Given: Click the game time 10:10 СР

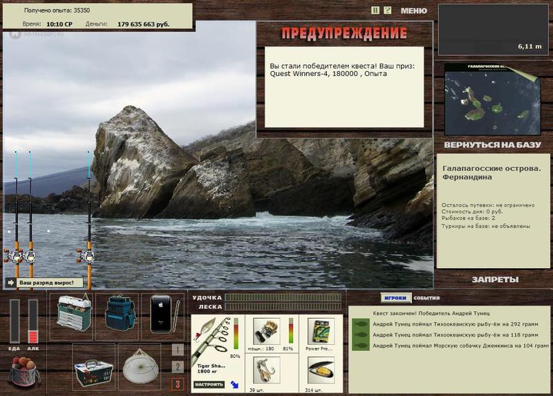Looking at the screenshot, I should point(59,24).
